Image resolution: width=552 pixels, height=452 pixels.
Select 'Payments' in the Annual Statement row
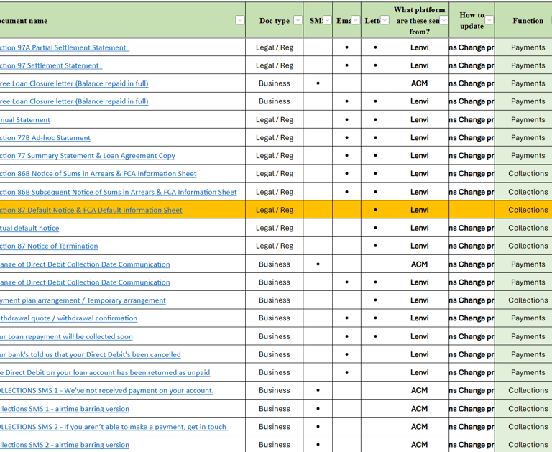click(x=524, y=120)
